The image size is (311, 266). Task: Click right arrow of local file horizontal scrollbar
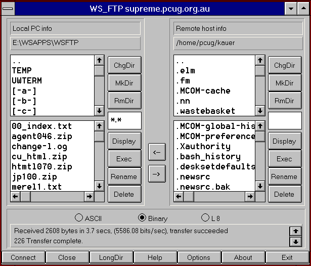(x=89, y=197)
